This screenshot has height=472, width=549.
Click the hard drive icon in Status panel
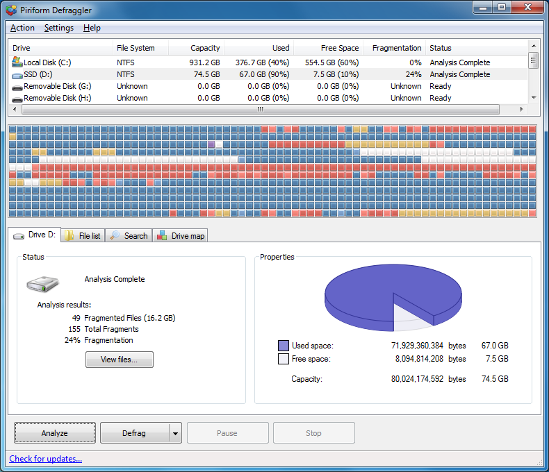pyautogui.click(x=42, y=284)
